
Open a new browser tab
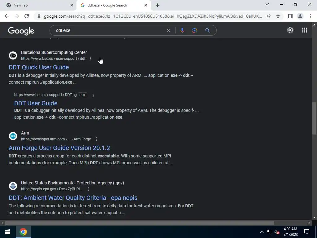click(x=158, y=5)
